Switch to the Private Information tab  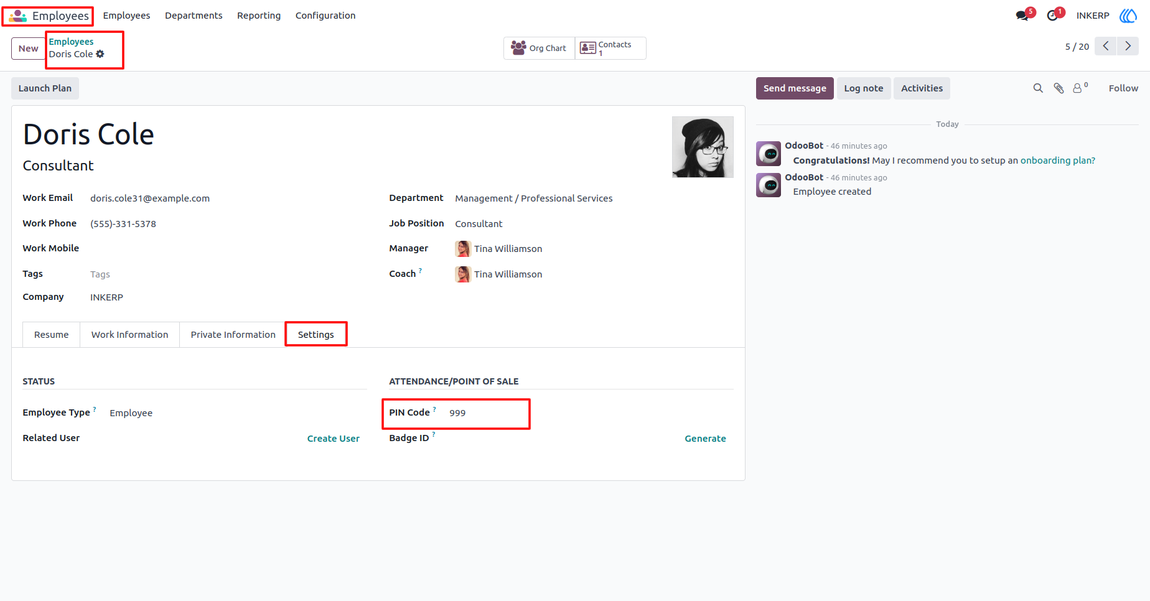tap(233, 335)
